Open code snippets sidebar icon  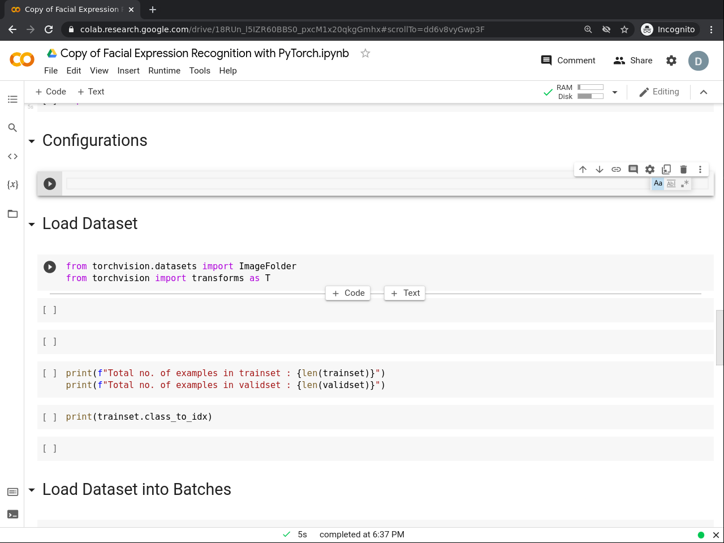point(12,156)
